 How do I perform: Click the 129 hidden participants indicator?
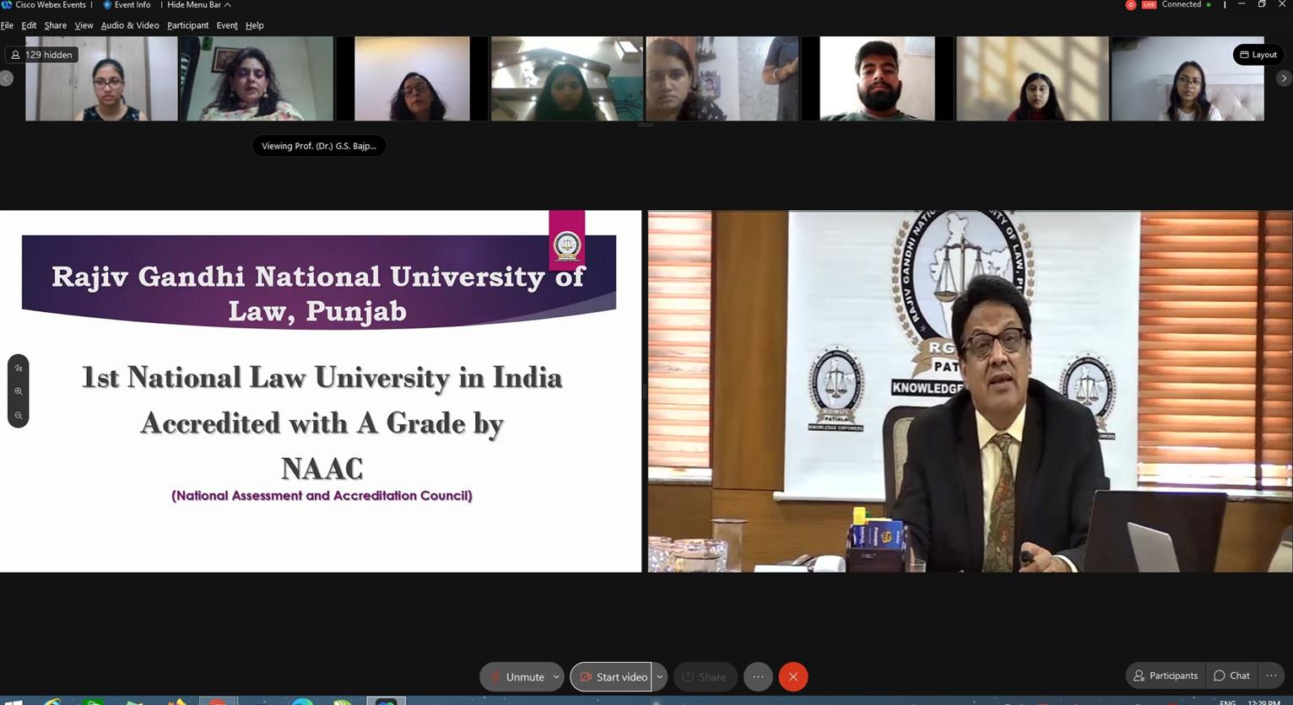42,55
